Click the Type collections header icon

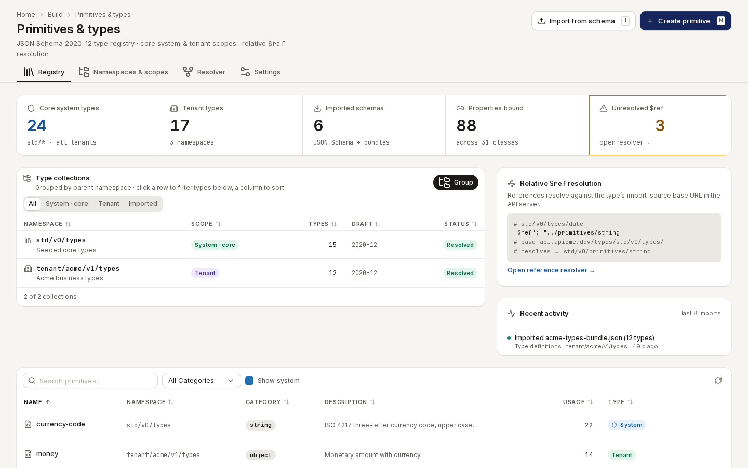(x=27, y=178)
